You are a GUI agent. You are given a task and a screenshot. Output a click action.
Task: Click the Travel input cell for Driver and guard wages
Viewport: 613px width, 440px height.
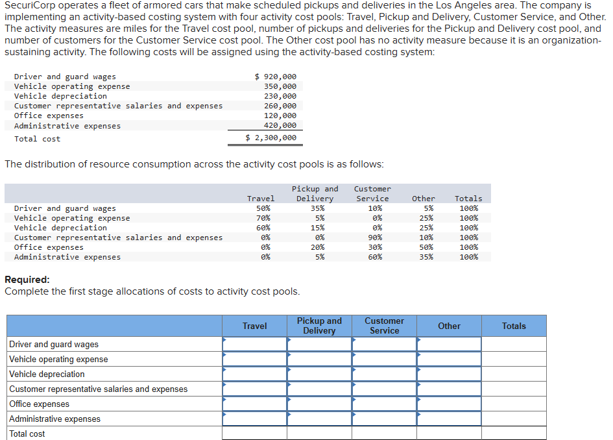point(254,344)
